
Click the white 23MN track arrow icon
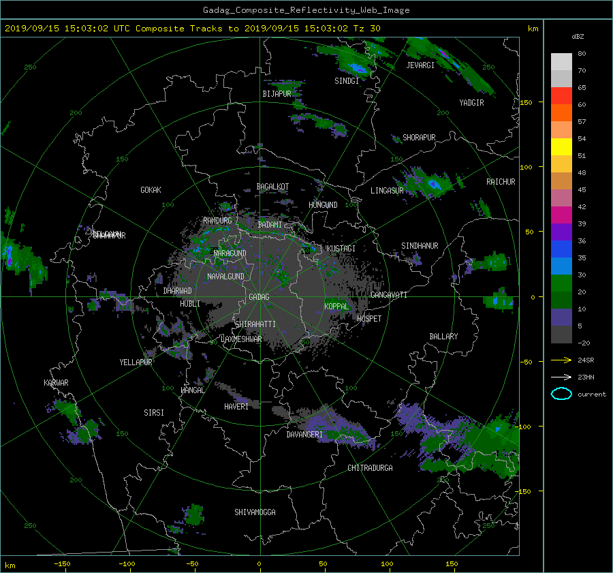[561, 377]
